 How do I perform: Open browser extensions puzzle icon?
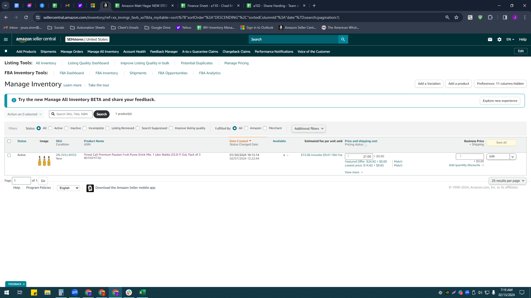click(490, 17)
